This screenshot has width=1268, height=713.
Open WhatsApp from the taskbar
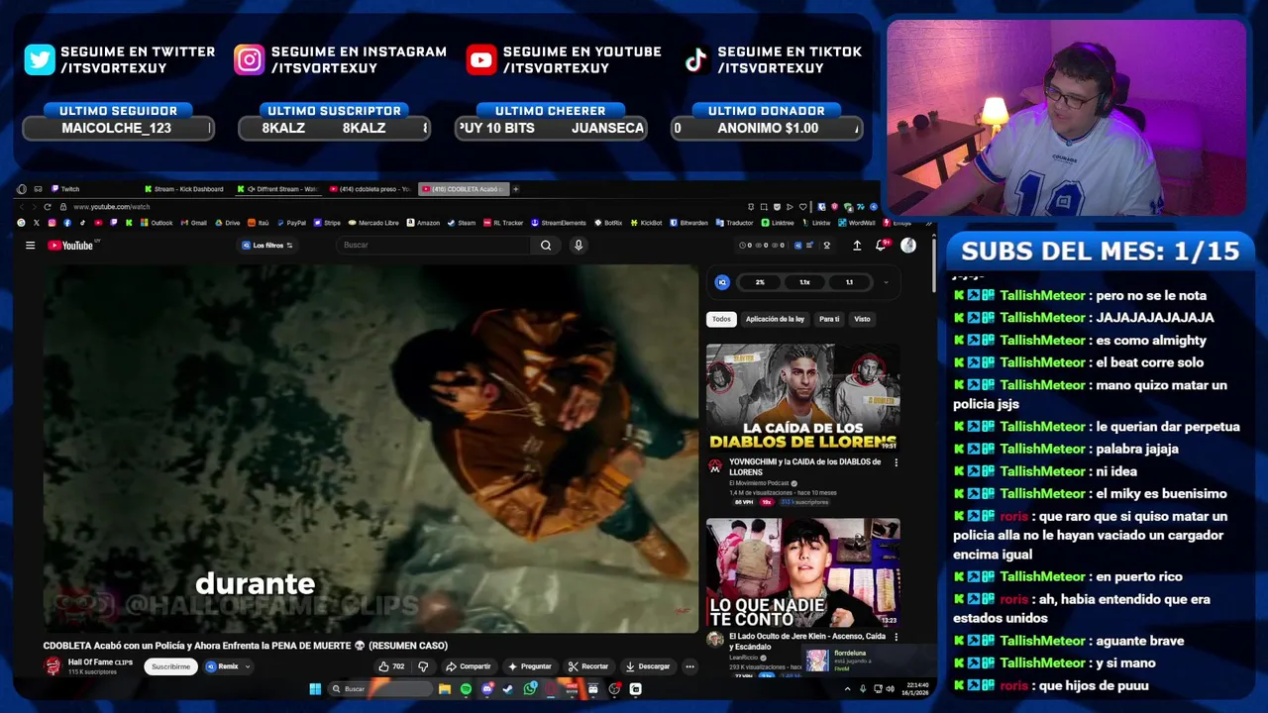[530, 689]
